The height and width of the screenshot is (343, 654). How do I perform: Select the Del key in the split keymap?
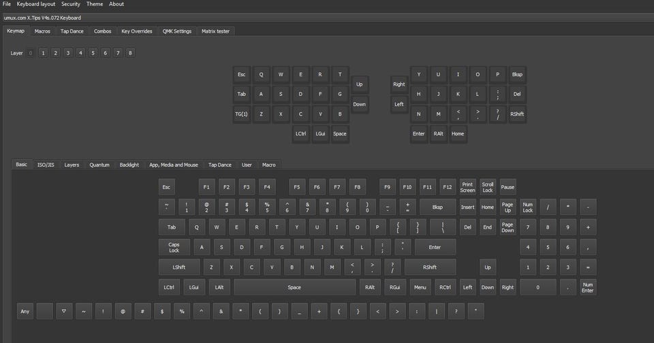(517, 94)
